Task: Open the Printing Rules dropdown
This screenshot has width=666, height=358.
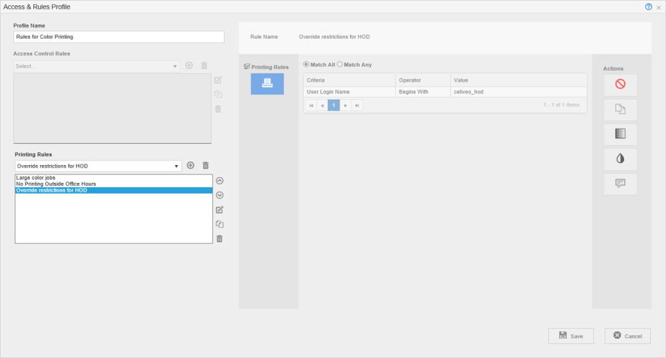Action: [x=98, y=166]
